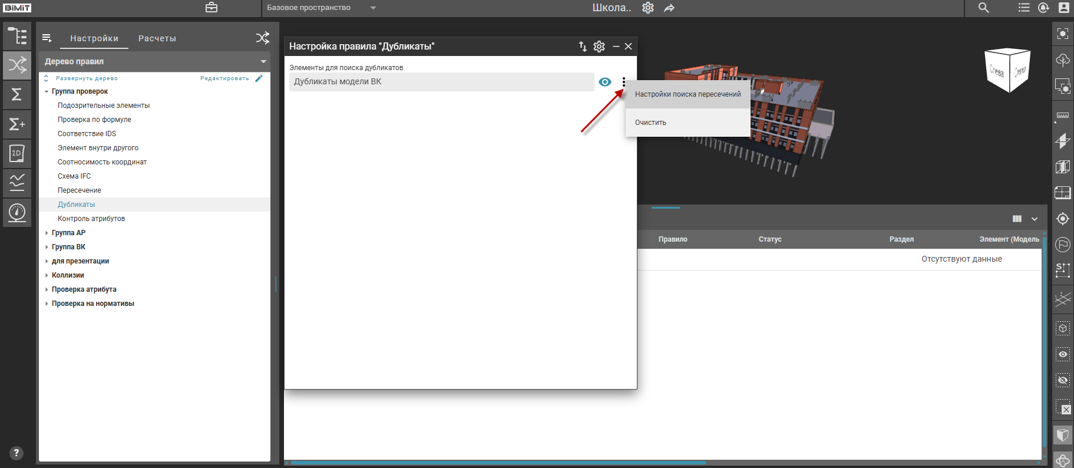Click the horizontal scrollbar at bottom
Screen dimensions: 1074x468
click(x=498, y=463)
